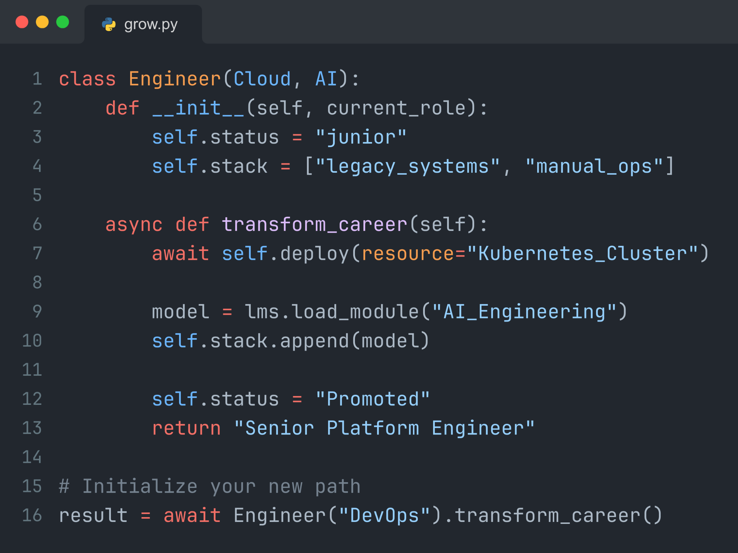The image size is (738, 553).
Task: Click the "Senior Platform Engineer" return string
Action: (384, 428)
